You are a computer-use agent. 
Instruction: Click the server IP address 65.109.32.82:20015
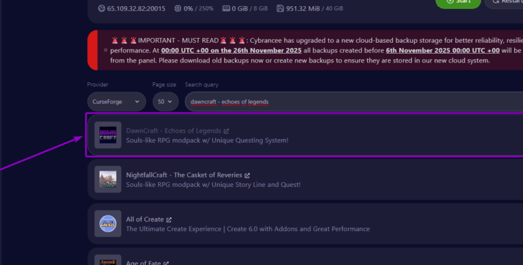click(x=136, y=9)
